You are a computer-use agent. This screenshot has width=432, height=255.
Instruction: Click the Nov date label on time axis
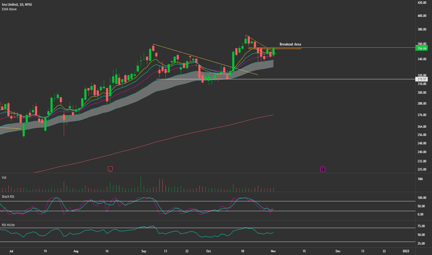273,251
